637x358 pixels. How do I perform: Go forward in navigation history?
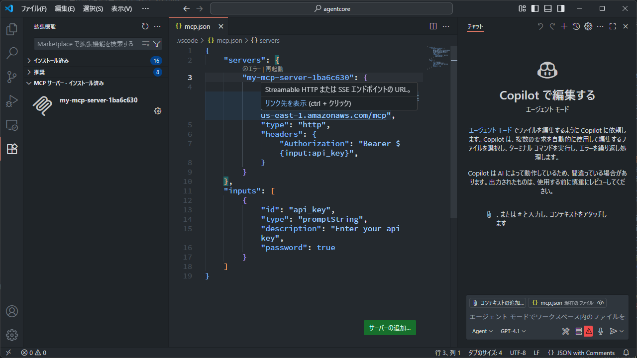(200, 8)
